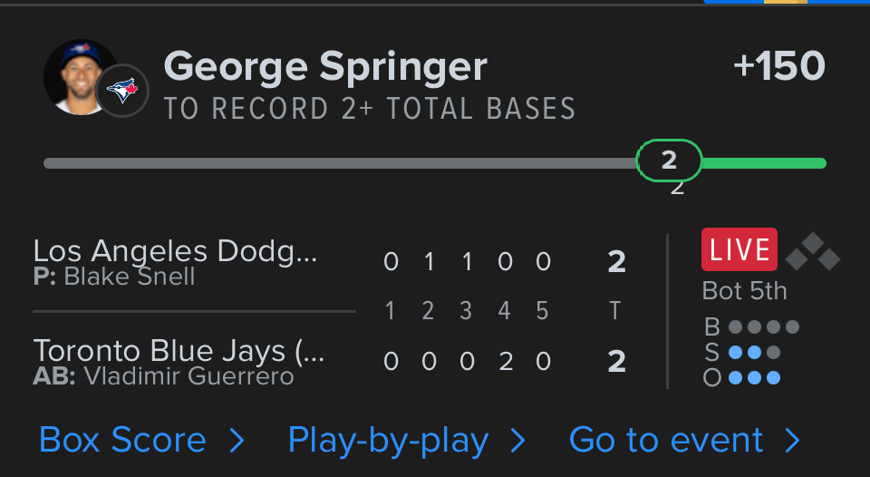The image size is (870, 477).
Task: Select the Los Angeles Dodgers team row
Action: [x=176, y=261]
